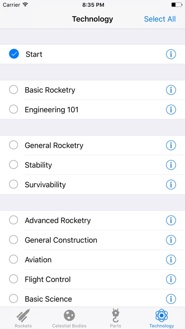View Engineering 101 info details

(171, 110)
